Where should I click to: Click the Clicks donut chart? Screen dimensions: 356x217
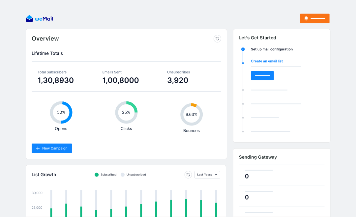click(126, 113)
